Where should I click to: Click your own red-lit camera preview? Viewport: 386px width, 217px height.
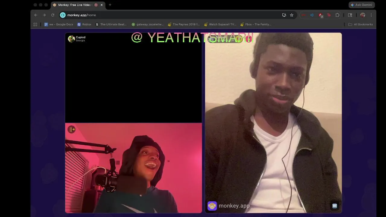point(134,168)
